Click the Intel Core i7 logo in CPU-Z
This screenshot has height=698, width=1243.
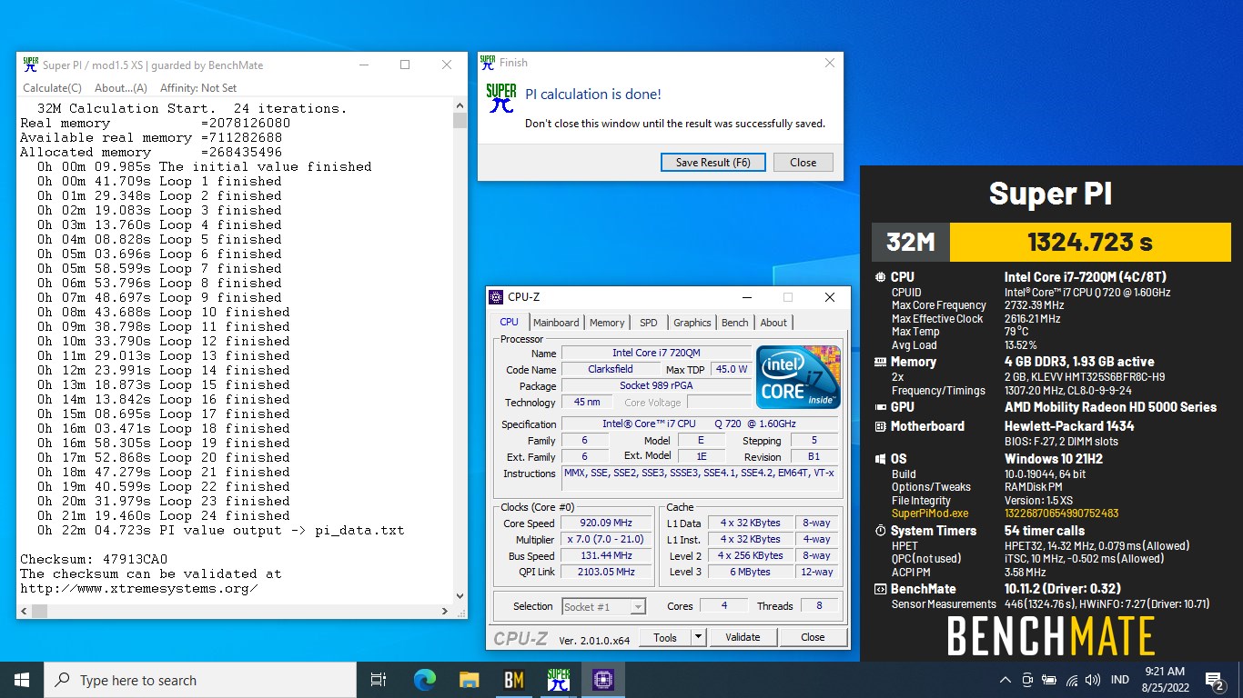(798, 377)
